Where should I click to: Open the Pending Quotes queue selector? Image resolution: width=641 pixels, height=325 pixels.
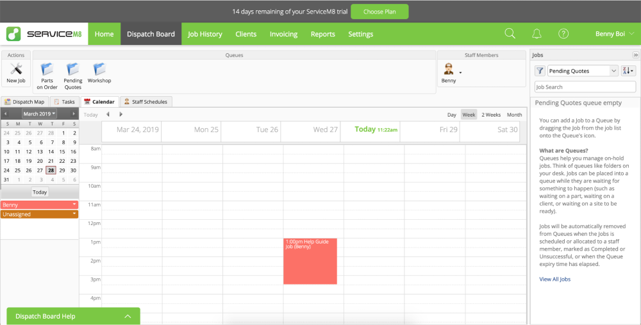583,71
